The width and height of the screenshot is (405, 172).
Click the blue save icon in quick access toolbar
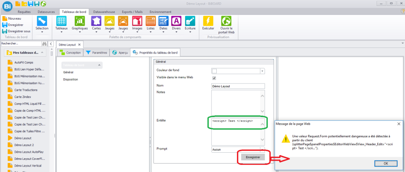[30, 4]
